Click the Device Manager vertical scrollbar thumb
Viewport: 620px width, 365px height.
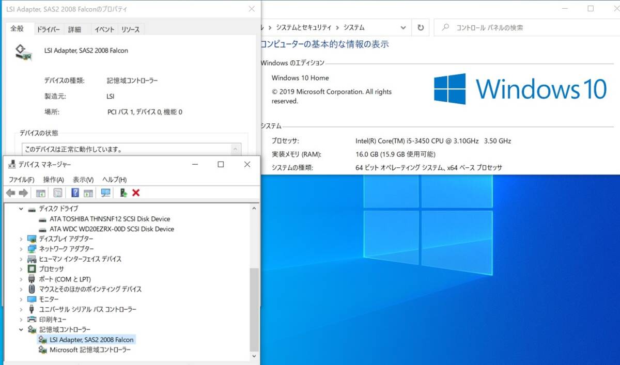(x=254, y=309)
